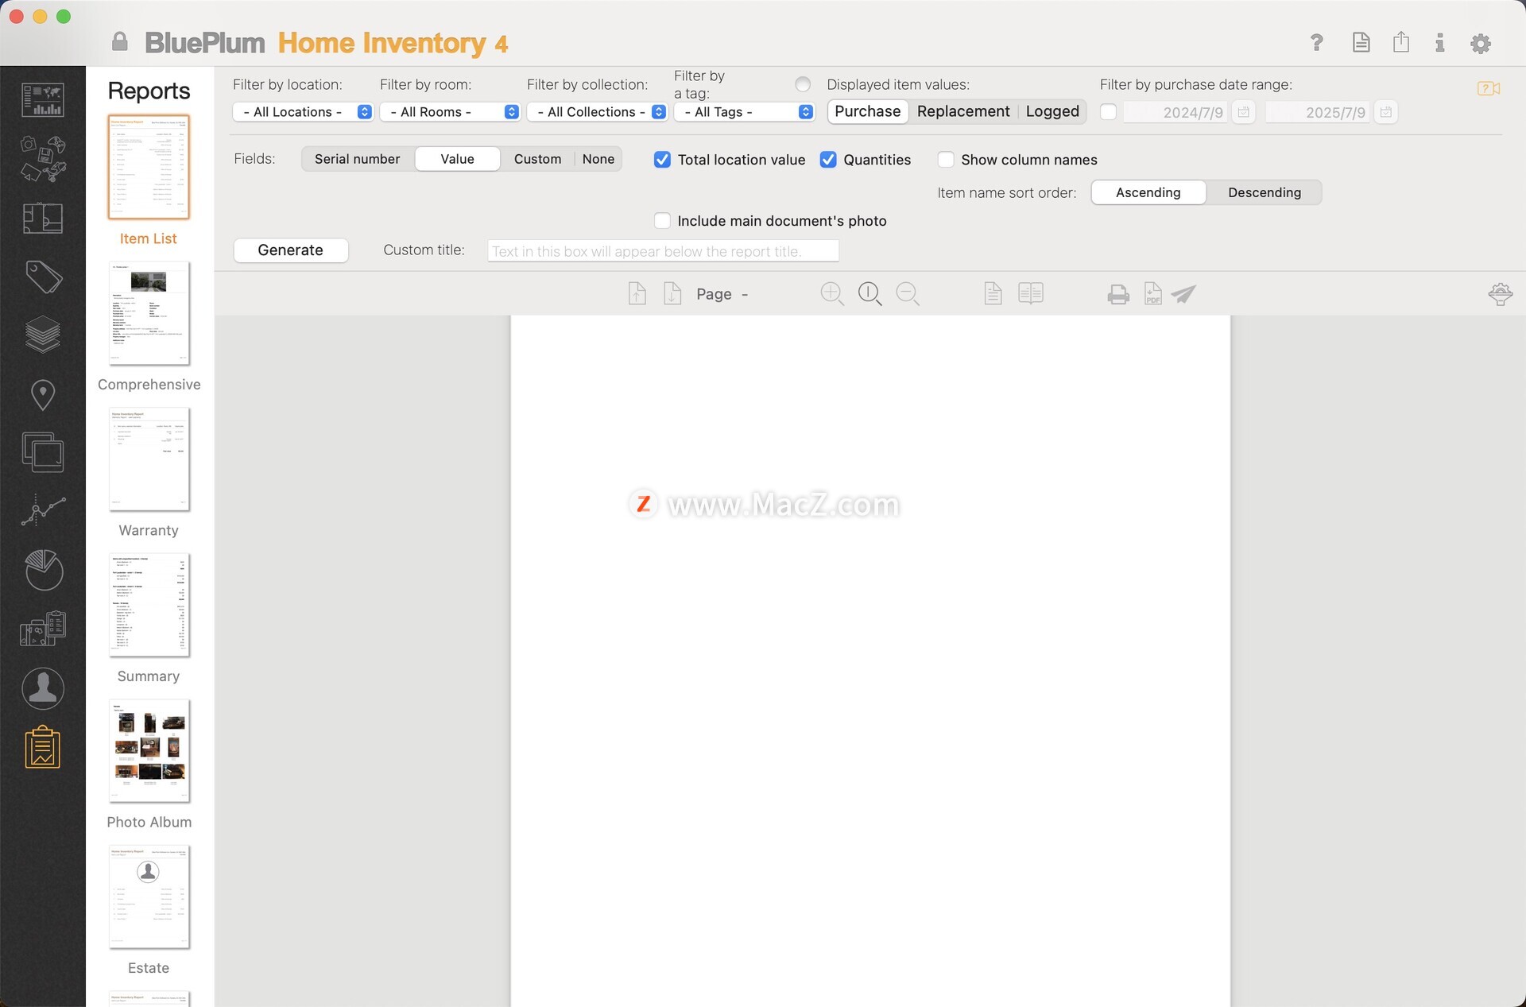Image resolution: width=1526 pixels, height=1007 pixels.
Task: Select Custom fields tab
Action: 538,159
